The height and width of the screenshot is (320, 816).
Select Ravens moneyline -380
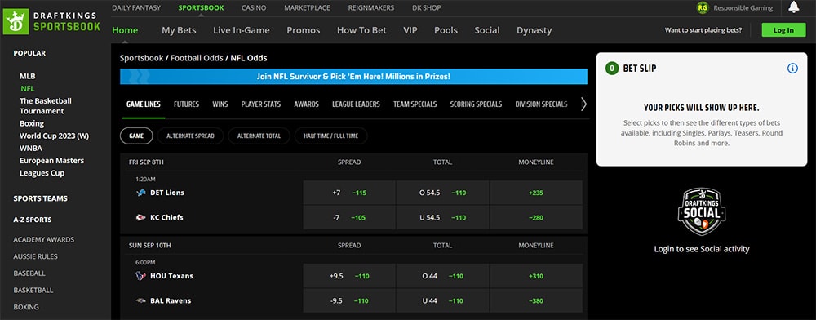[x=536, y=300]
